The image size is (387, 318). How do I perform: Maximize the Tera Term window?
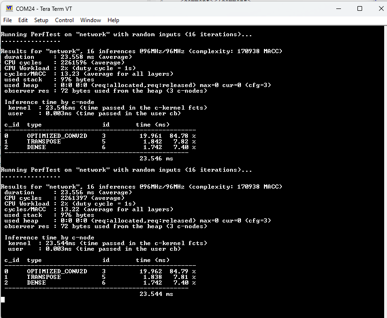(360, 8)
